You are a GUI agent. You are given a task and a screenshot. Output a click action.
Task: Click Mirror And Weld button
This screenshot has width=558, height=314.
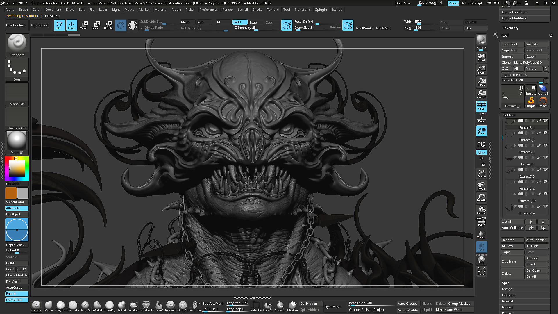point(455,310)
